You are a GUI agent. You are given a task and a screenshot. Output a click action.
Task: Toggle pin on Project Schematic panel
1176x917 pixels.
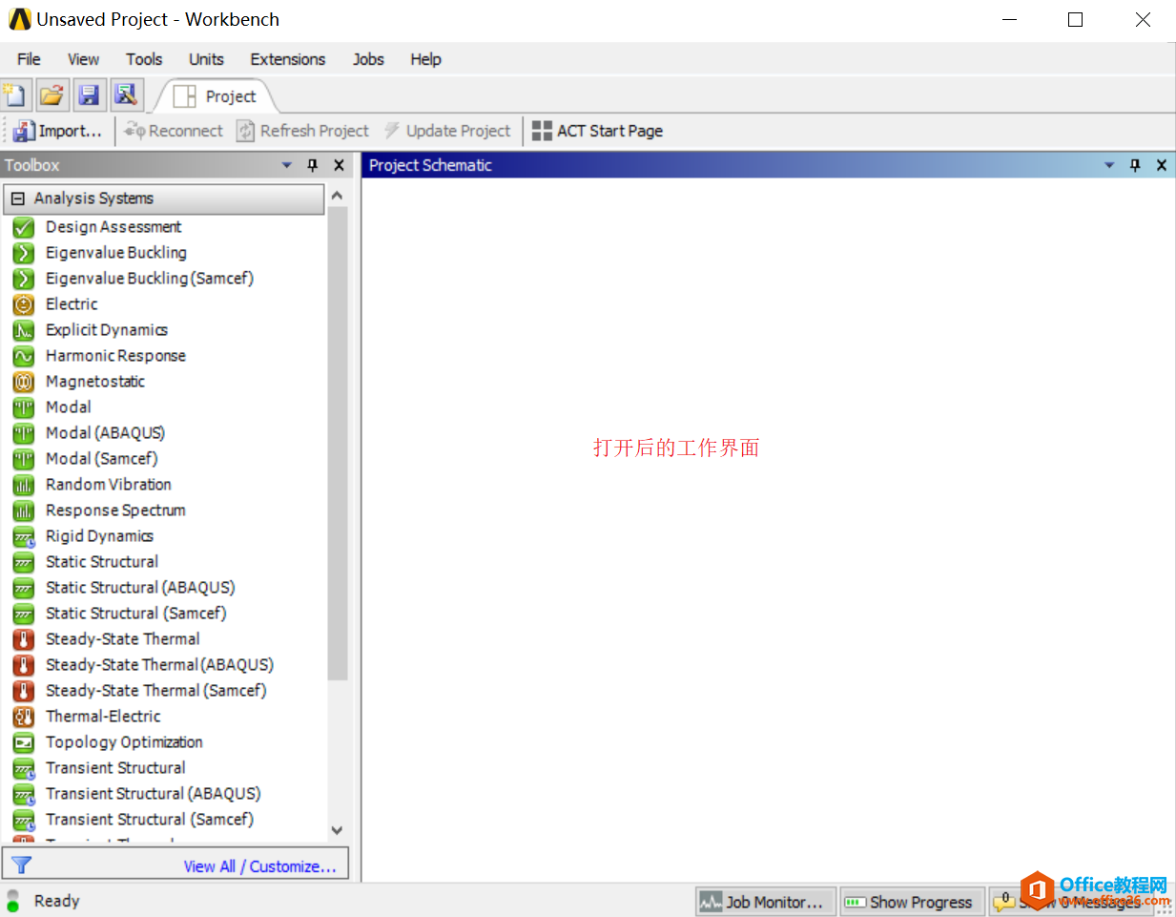pyautogui.click(x=1135, y=165)
